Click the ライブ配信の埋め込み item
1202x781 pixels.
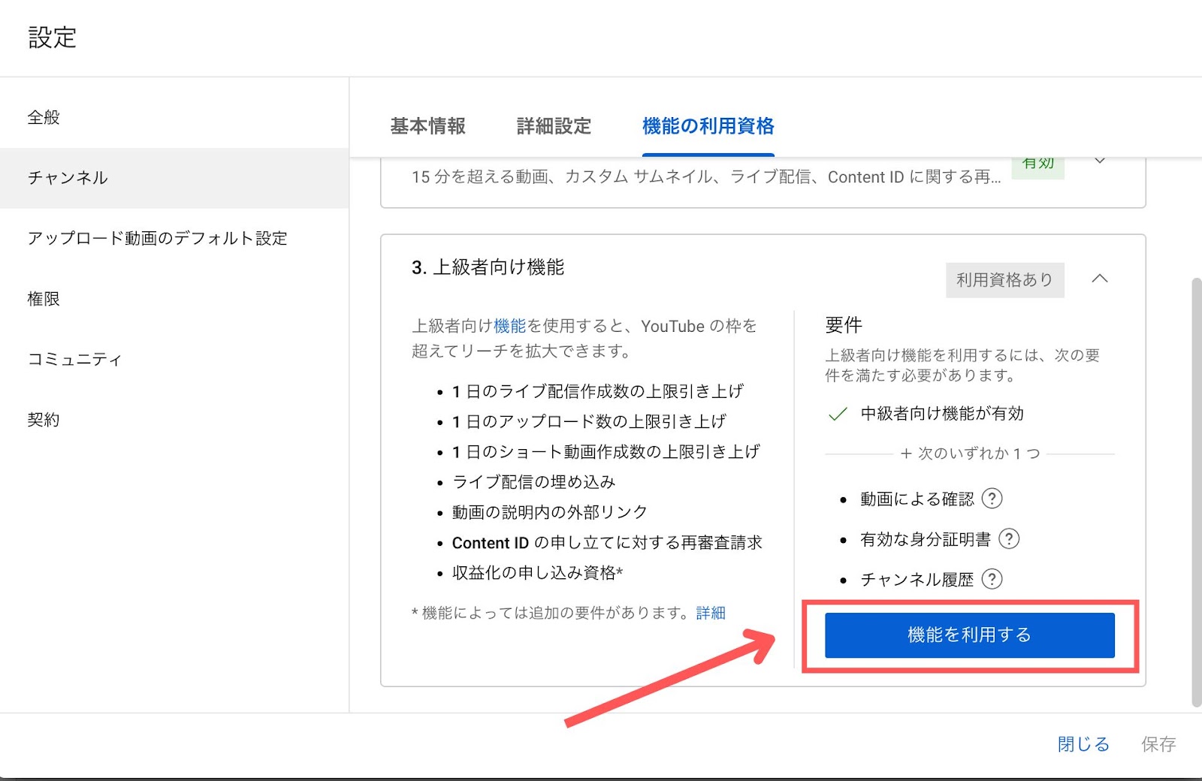tap(533, 482)
